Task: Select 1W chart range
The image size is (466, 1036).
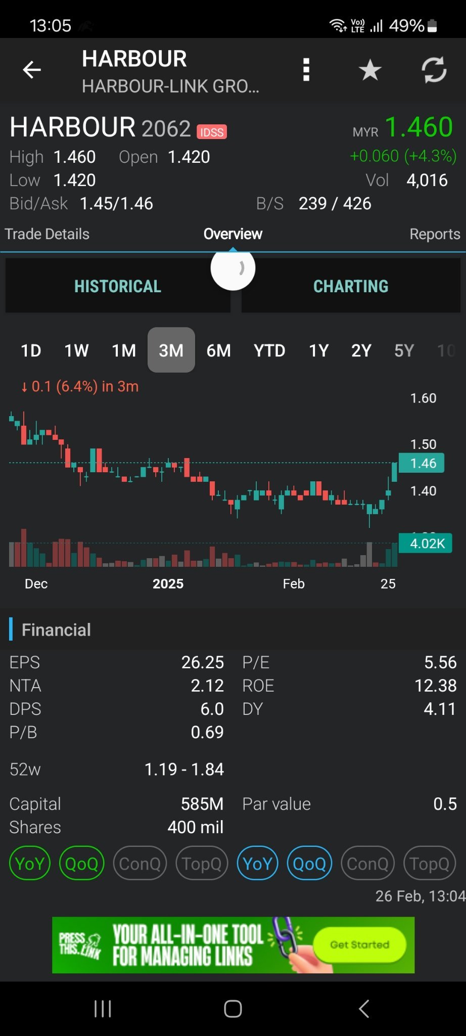Action: (76, 350)
